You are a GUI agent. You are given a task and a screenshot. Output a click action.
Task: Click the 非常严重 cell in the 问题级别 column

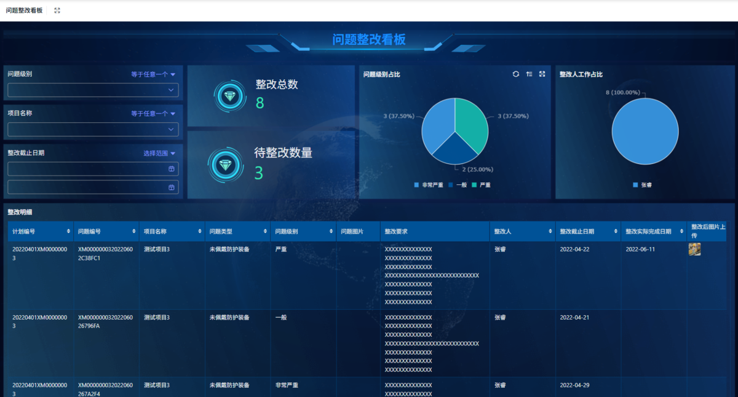pyautogui.click(x=287, y=385)
